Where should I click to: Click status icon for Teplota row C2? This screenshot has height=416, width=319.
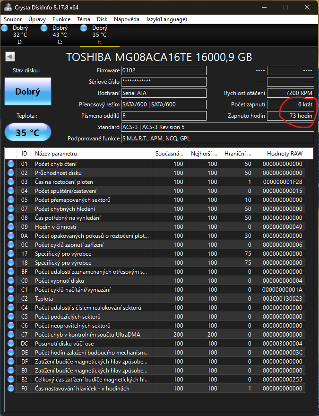11,298
